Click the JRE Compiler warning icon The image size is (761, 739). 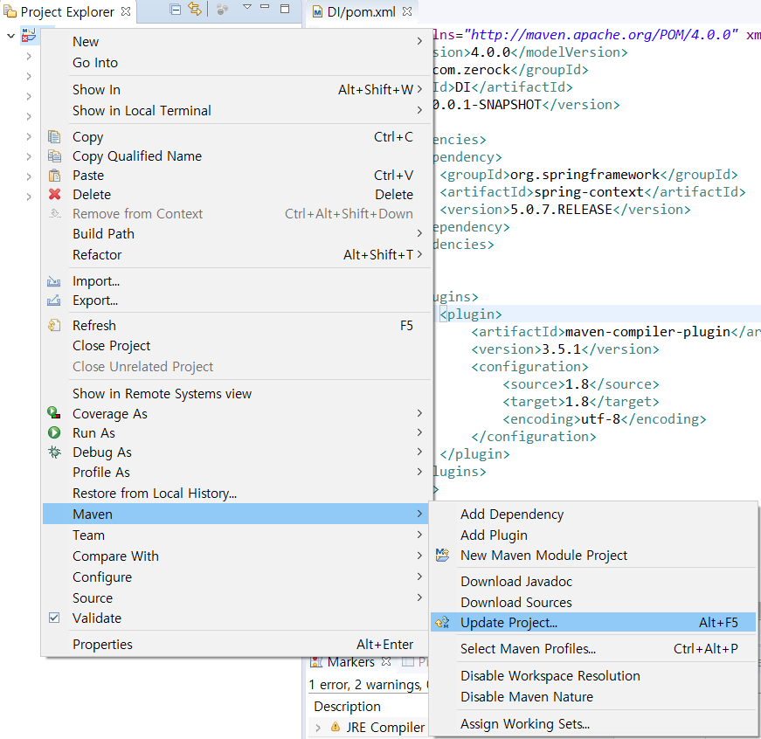point(336,727)
